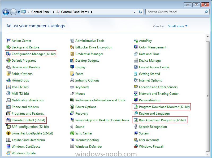Open Location and Other Sensors link
212x158 pixels.
coord(158,87)
